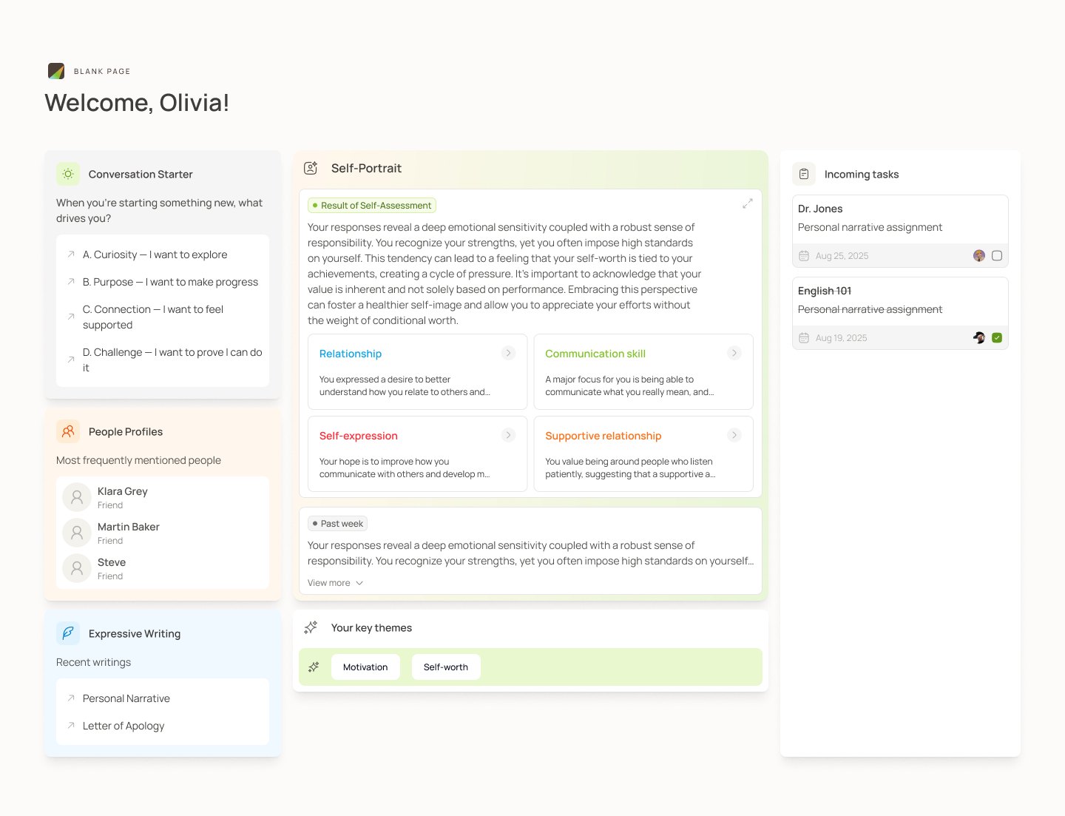Viewport: 1065px width, 816px height.
Task: Open the Supportive relationship card chevron
Action: click(734, 435)
